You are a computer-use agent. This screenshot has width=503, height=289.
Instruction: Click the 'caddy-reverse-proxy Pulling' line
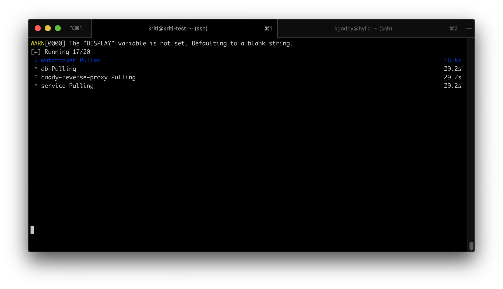pyautogui.click(x=88, y=77)
